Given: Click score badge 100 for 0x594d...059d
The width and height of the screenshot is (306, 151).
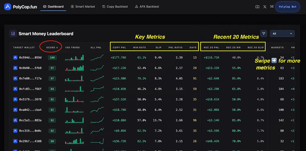Looking at the screenshot, I should 52,58.
